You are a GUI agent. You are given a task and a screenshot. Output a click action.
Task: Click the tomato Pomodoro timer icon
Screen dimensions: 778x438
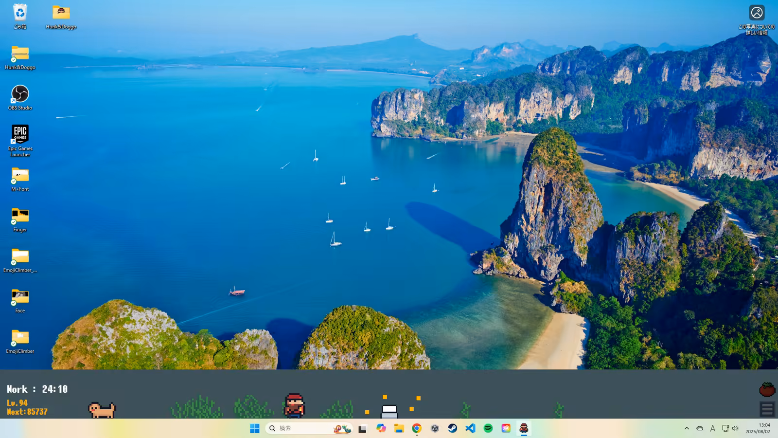[767, 389]
